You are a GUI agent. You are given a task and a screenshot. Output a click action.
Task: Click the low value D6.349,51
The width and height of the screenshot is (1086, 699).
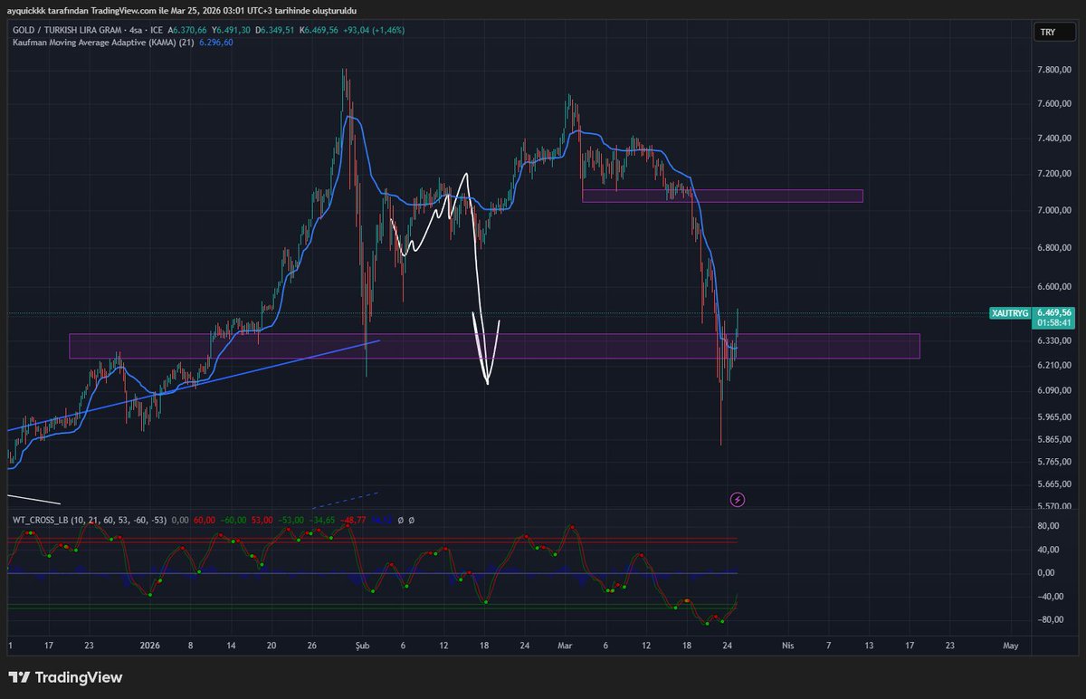[x=275, y=30]
